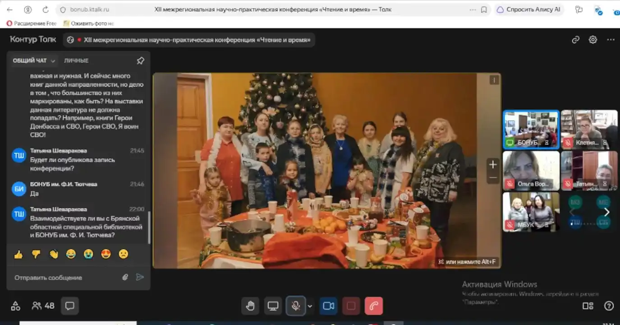The image size is (620, 325).
Task: Show next page of participant tiles
Action: tap(606, 212)
